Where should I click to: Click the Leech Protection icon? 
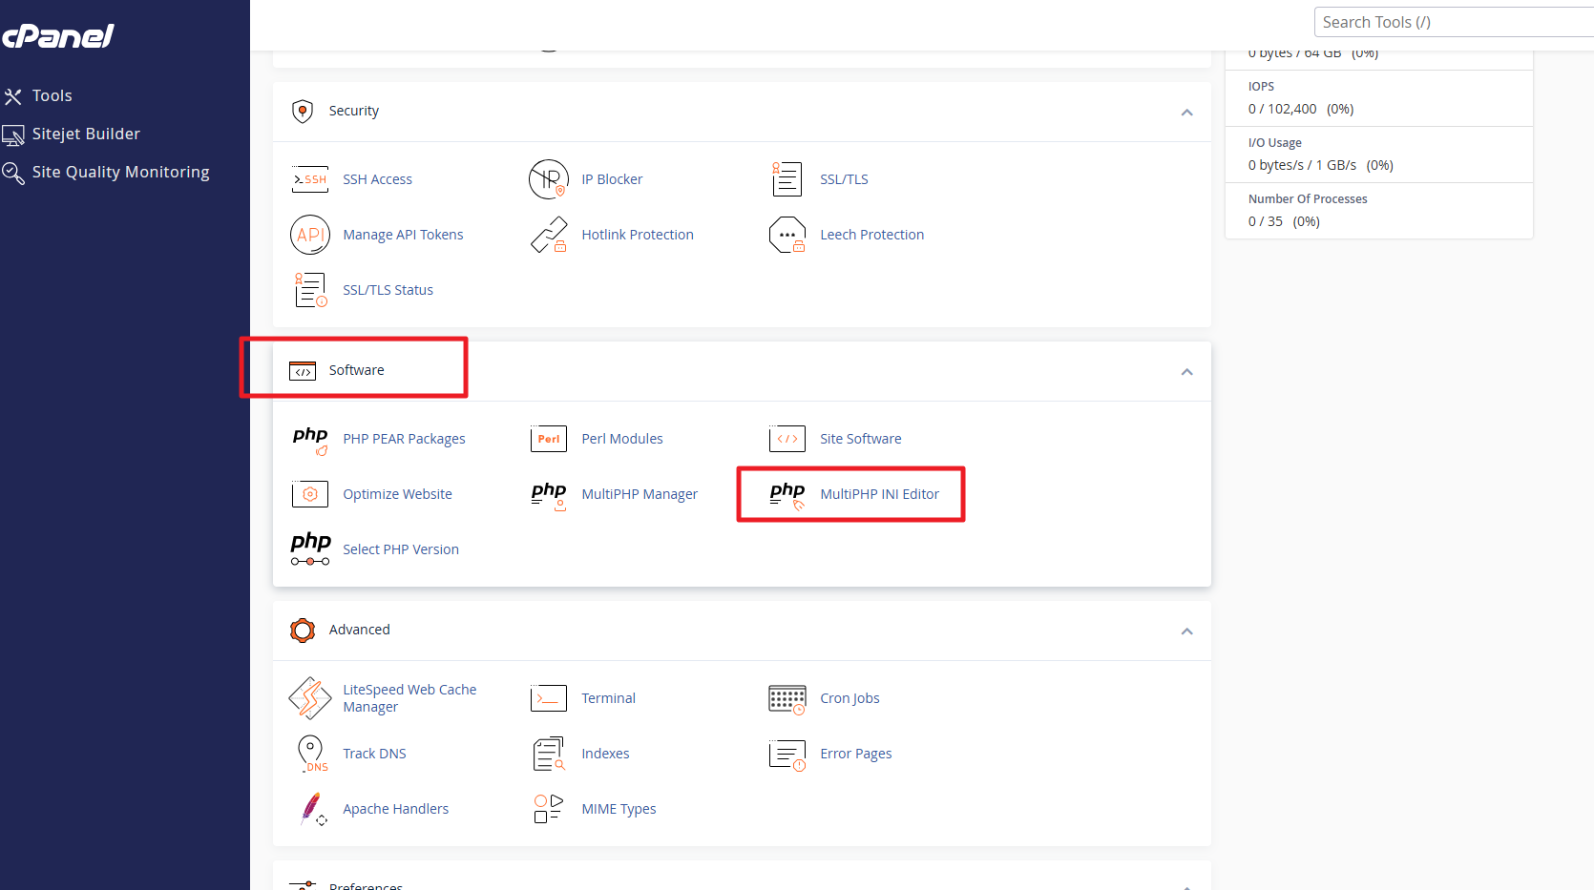point(787,235)
